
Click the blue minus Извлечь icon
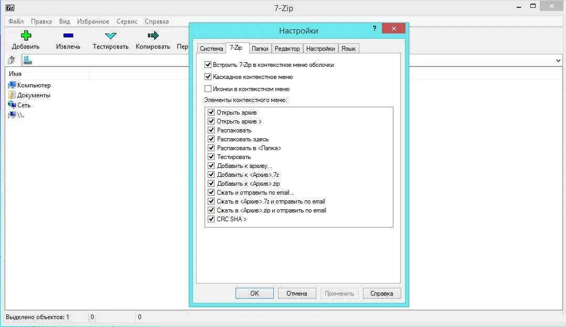(x=68, y=36)
